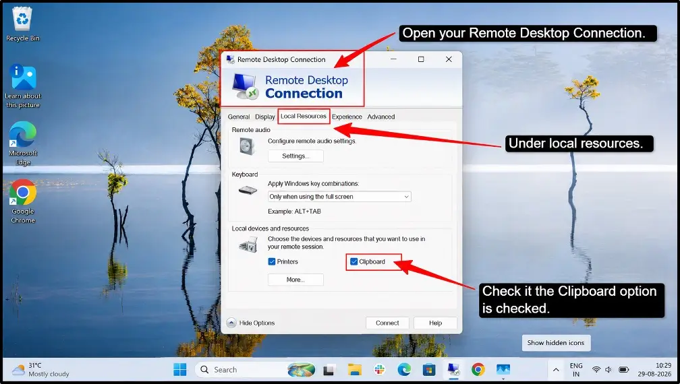This screenshot has width=680, height=384.
Task: Open Microsoft Store from the taskbar
Action: [x=429, y=370]
